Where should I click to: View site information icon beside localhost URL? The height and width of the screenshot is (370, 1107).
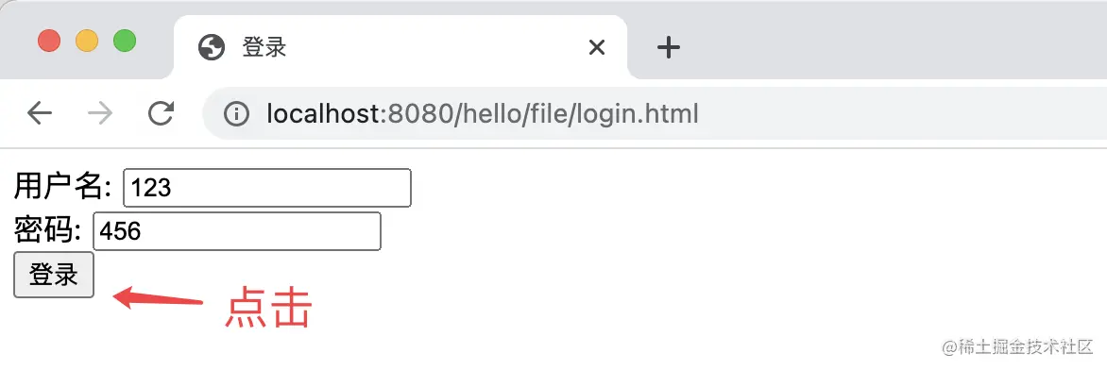point(236,113)
